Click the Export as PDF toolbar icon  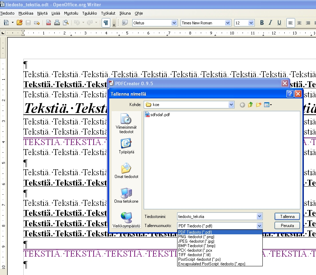click(49, 23)
